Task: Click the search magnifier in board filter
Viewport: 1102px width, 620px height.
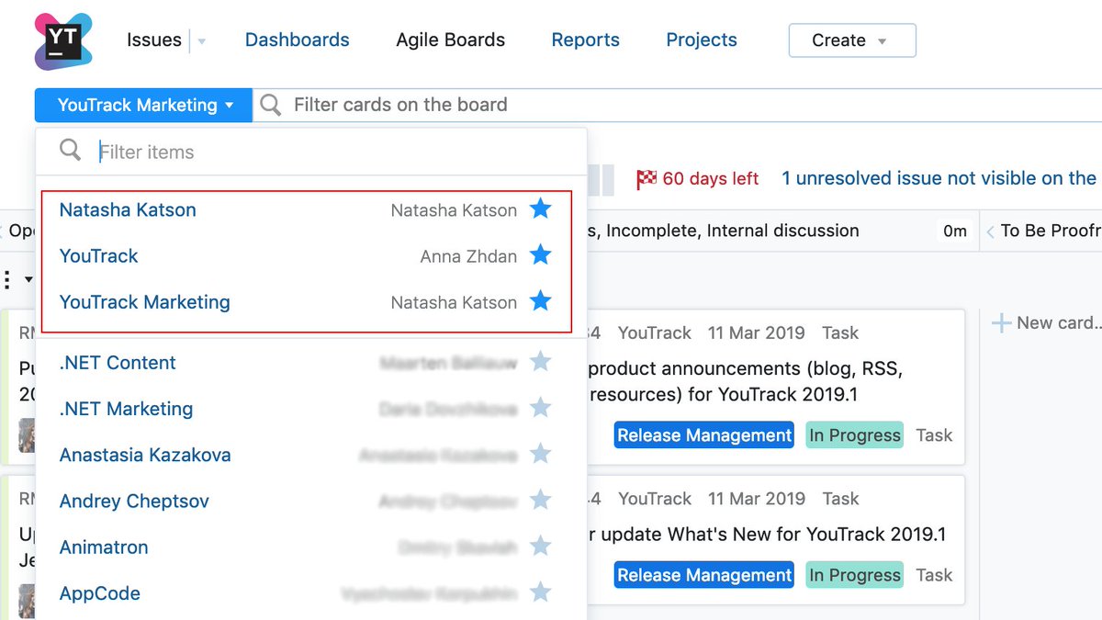Action: [x=270, y=105]
